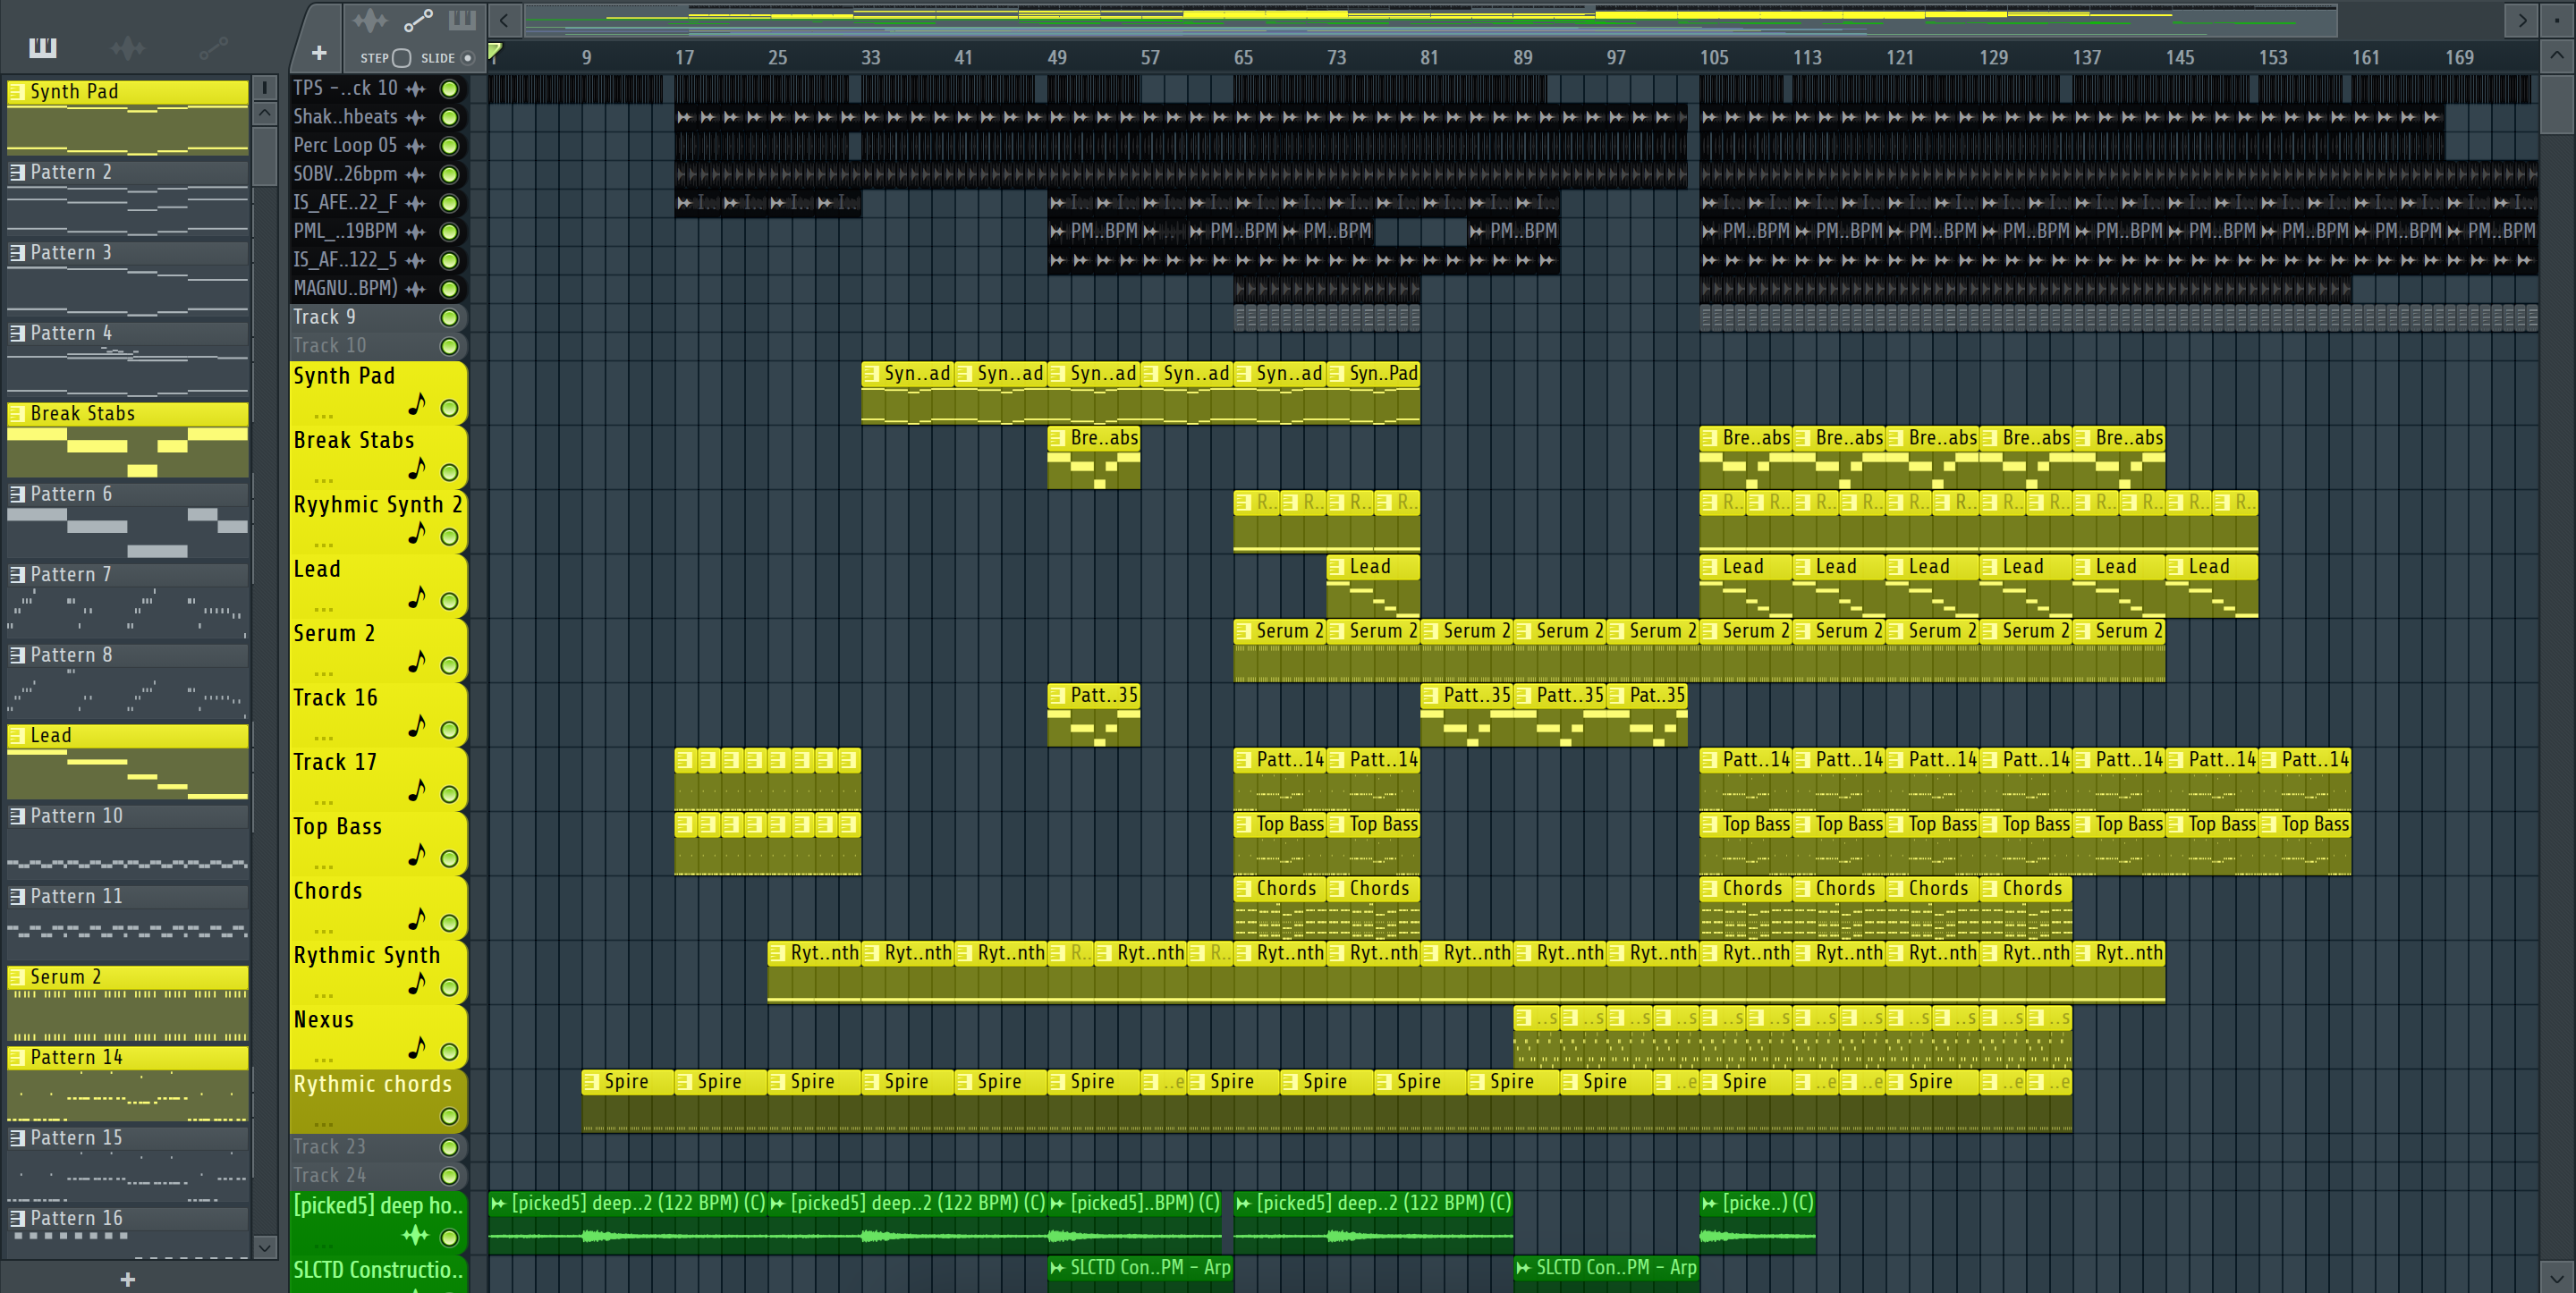
Task: Click the playlist vertical scroll-up arrow
Action: 2557,56
